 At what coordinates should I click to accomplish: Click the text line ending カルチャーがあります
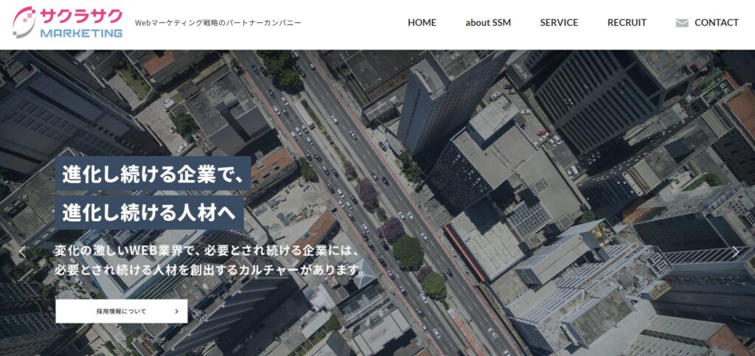(x=210, y=270)
